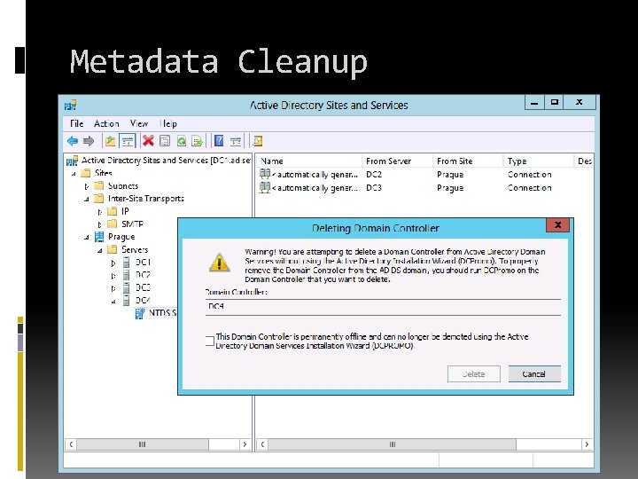
Task: Click the tree pane scroll right arrow
Action: pyautogui.click(x=245, y=444)
